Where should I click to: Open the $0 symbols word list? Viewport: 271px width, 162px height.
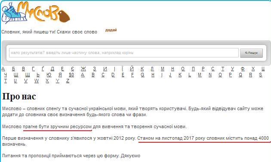(71, 75)
